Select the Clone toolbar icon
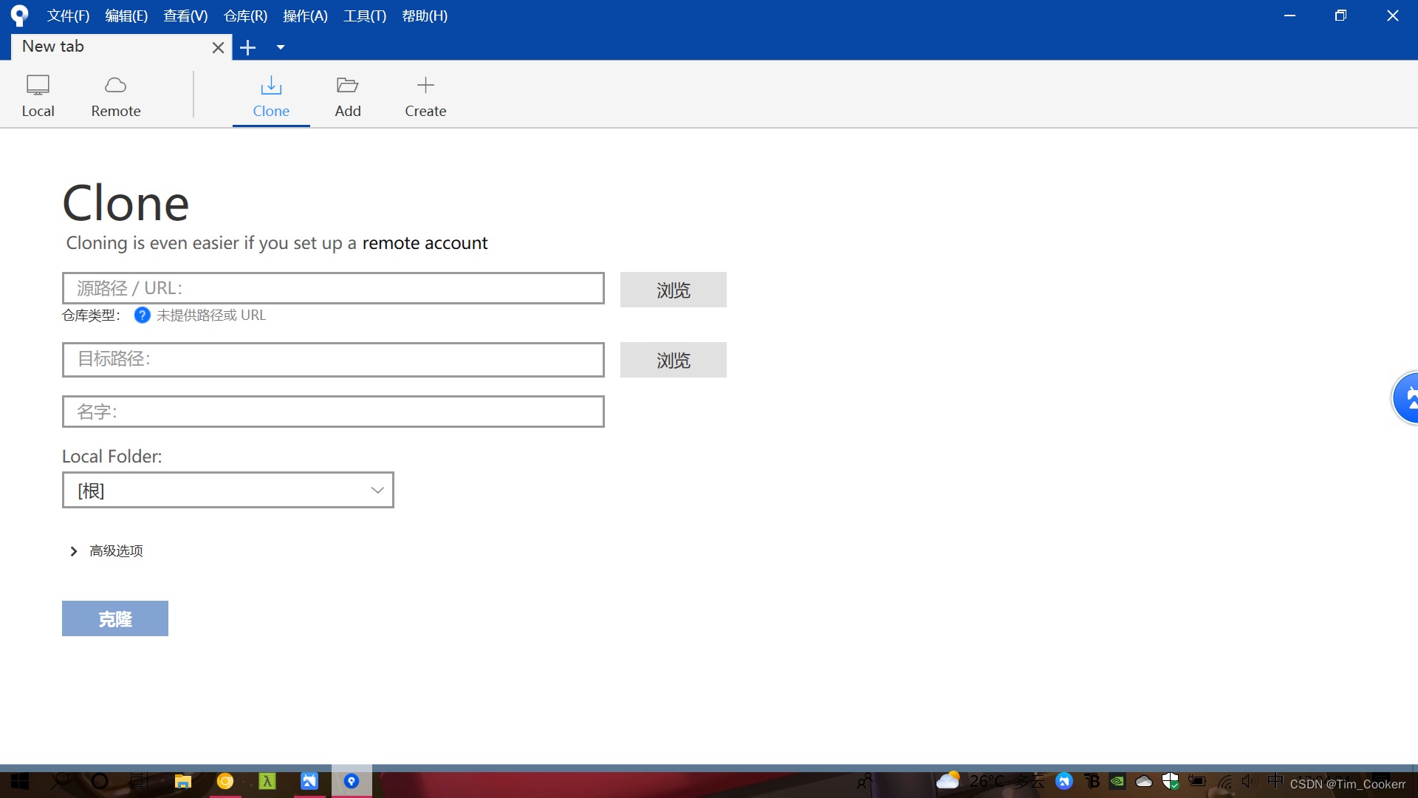This screenshot has height=798, width=1418. coord(271,86)
